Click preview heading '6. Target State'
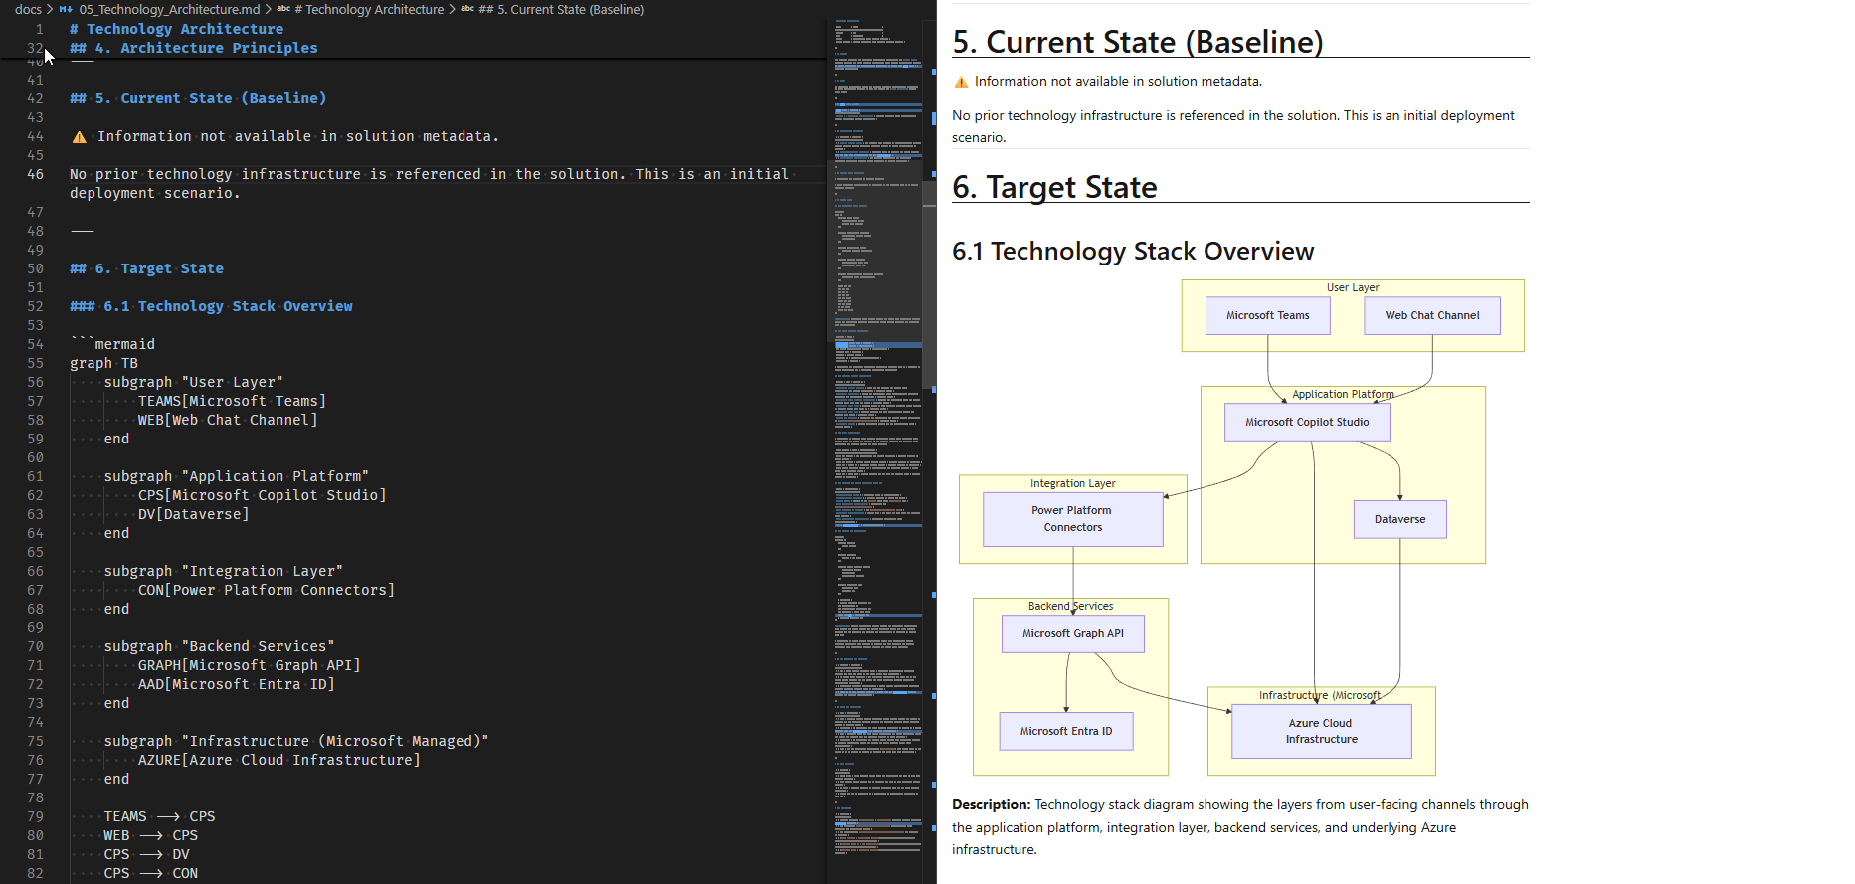1855x884 pixels. 1054,187
